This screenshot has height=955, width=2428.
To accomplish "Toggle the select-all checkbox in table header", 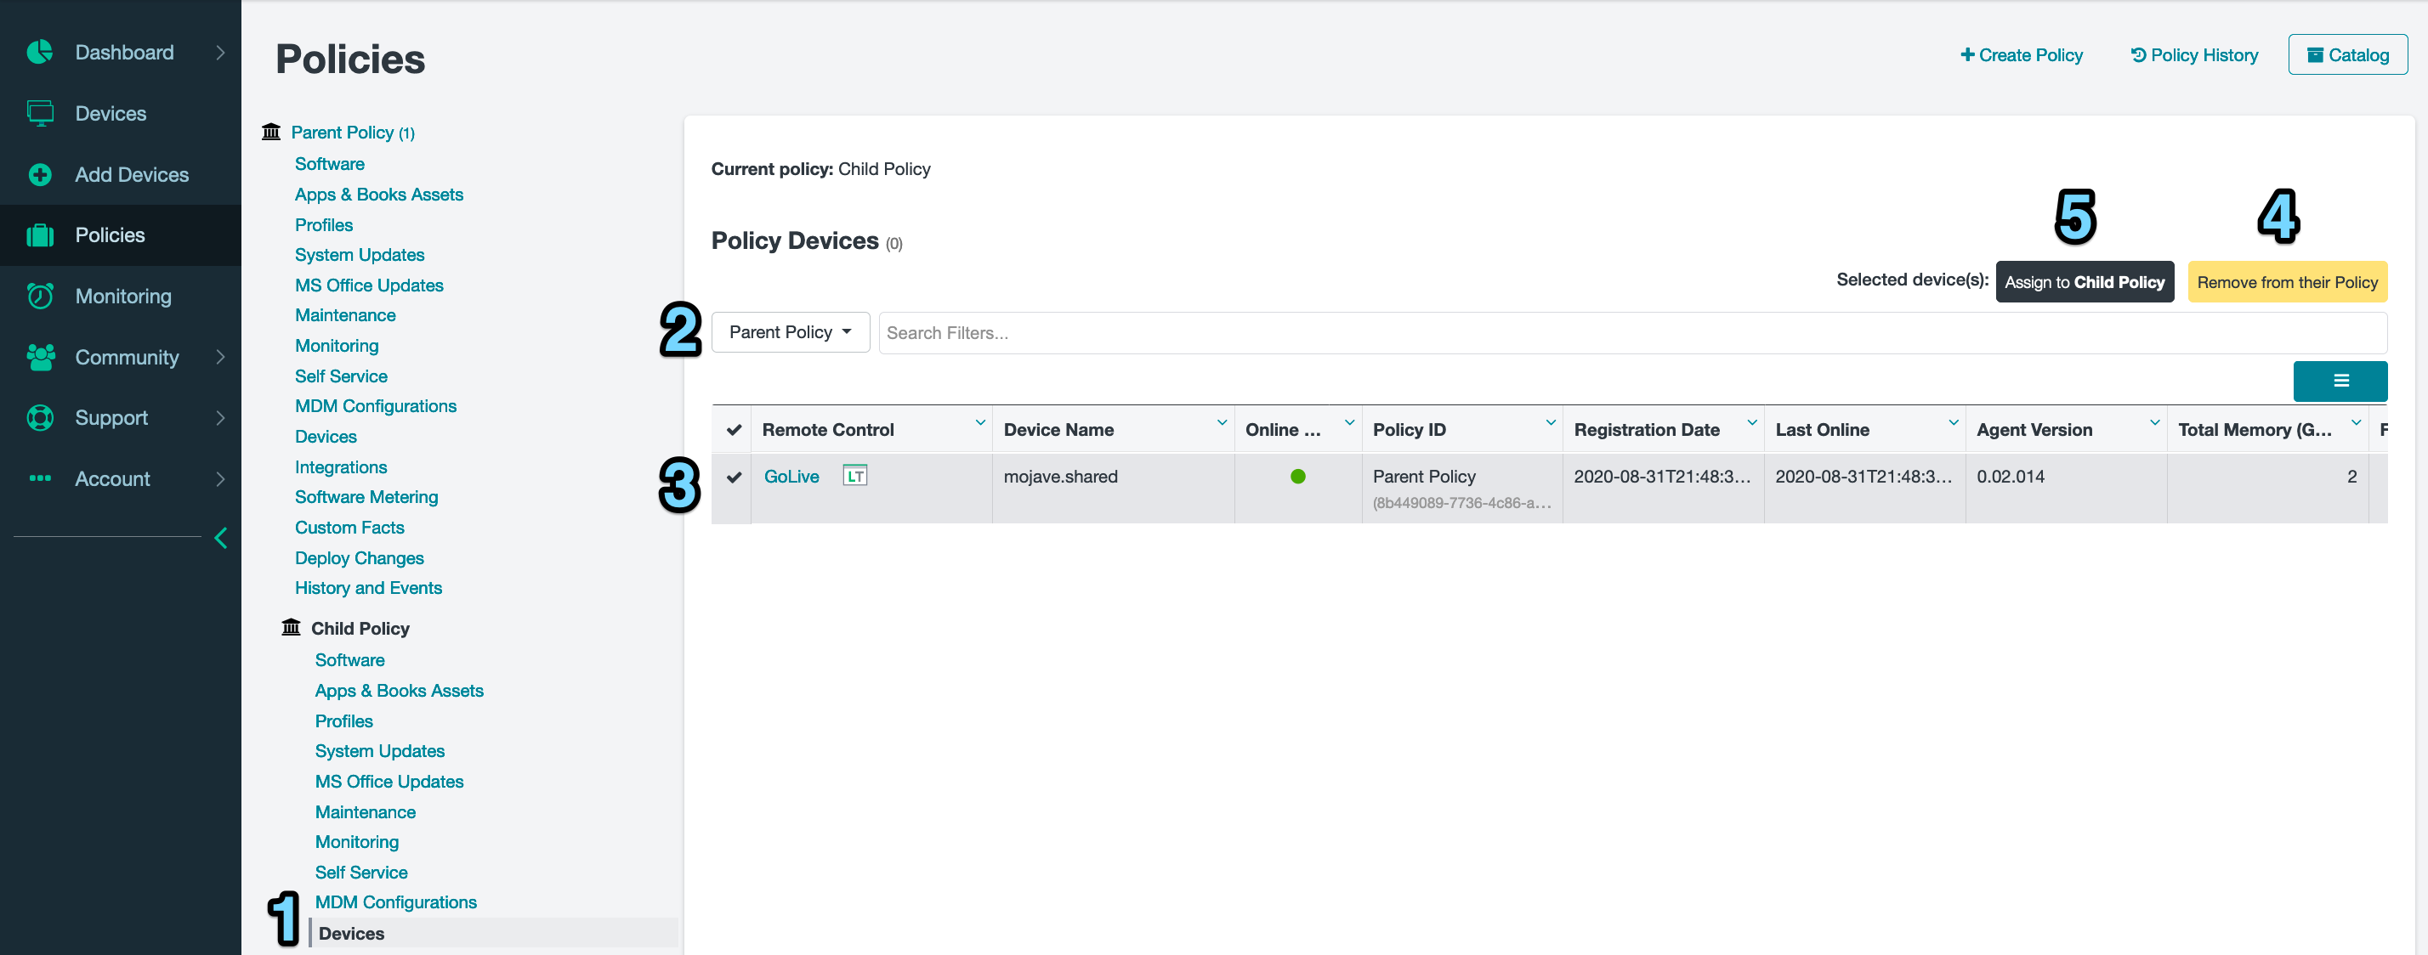I will pos(734,429).
